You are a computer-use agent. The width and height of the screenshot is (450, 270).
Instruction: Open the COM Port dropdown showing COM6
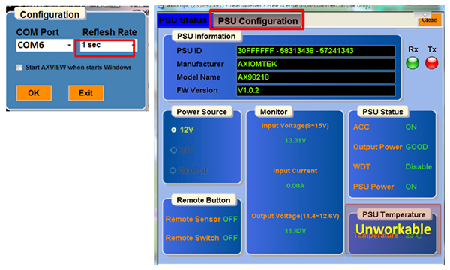(45, 45)
